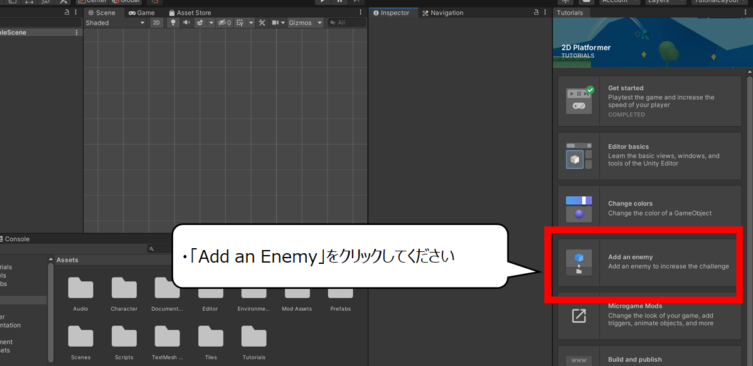Open scene camera settings dropdown arrow

point(283,23)
